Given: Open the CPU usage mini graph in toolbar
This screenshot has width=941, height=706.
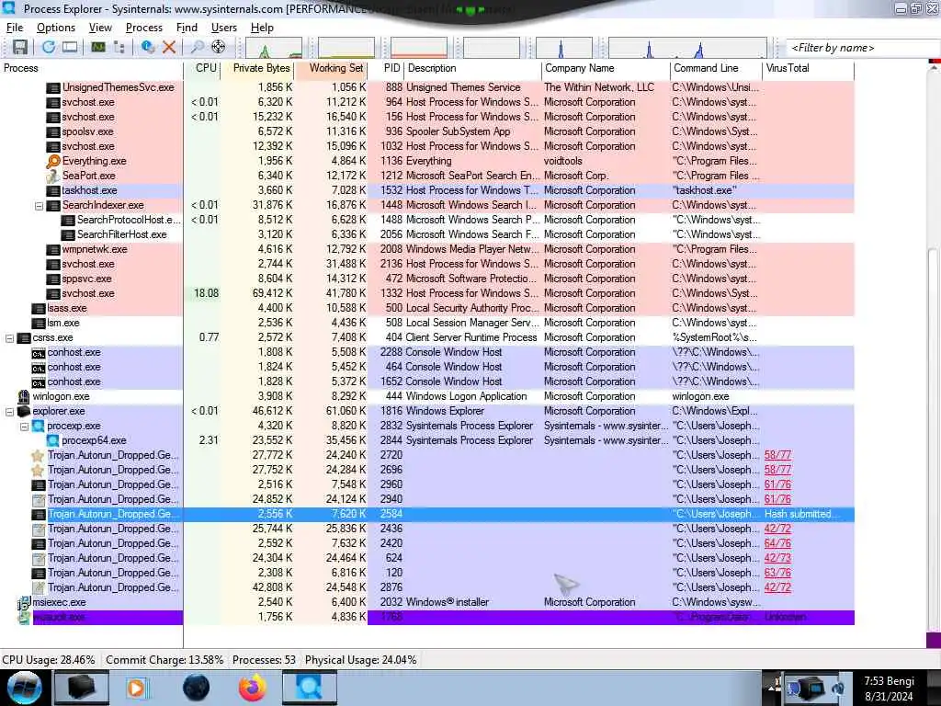Looking at the screenshot, I should 274,48.
